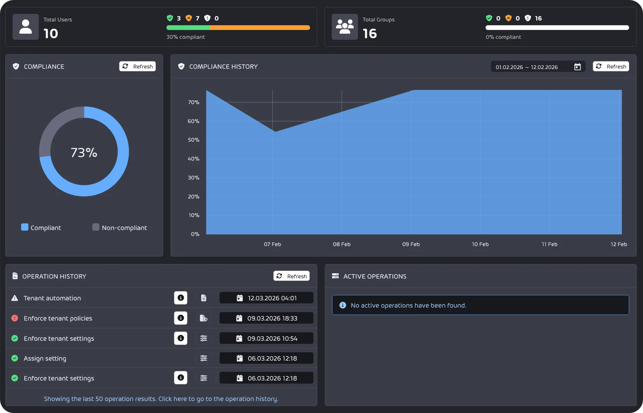Viewport: 643px width, 413px height.
Task: Open the 12.03.2026 04:01 timestamp entry
Action: pyautogui.click(x=266, y=298)
